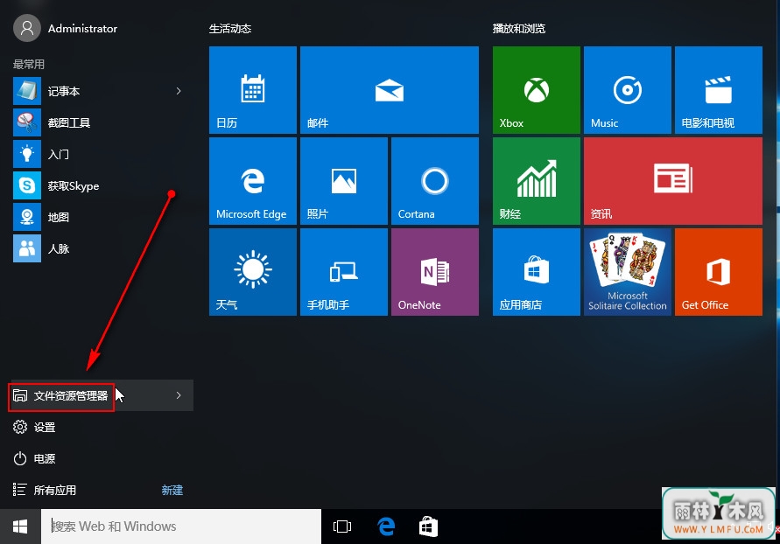The height and width of the screenshot is (544, 780).
Task: Launch Edge from the taskbar
Action: pyautogui.click(x=386, y=527)
